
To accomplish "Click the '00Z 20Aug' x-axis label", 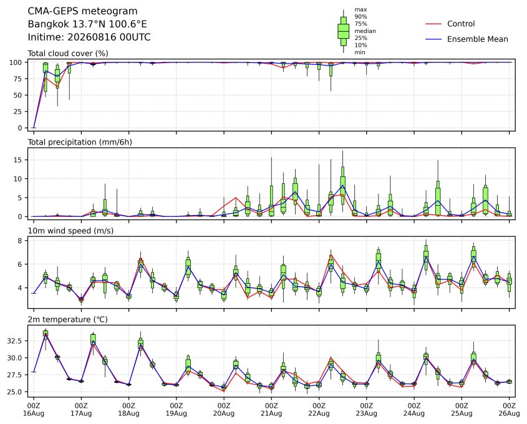I will pyautogui.click(x=224, y=410).
